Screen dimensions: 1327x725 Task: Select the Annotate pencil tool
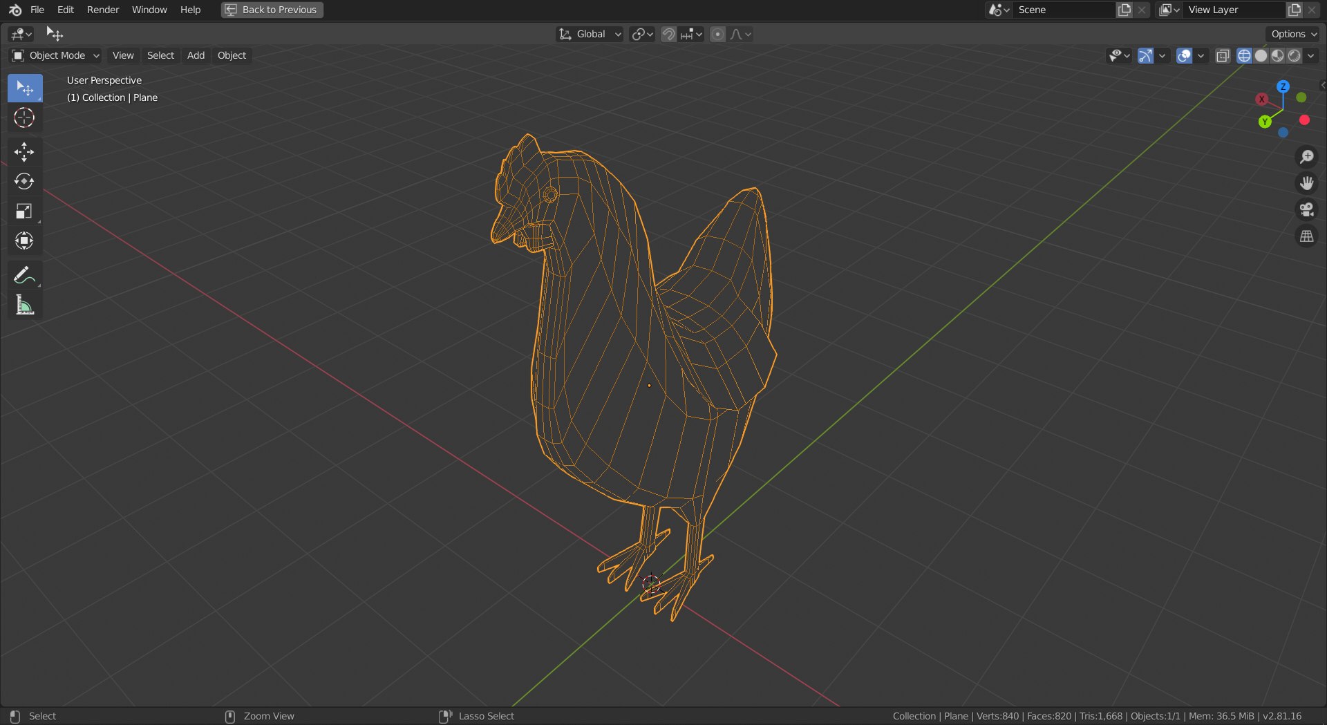[x=25, y=275]
